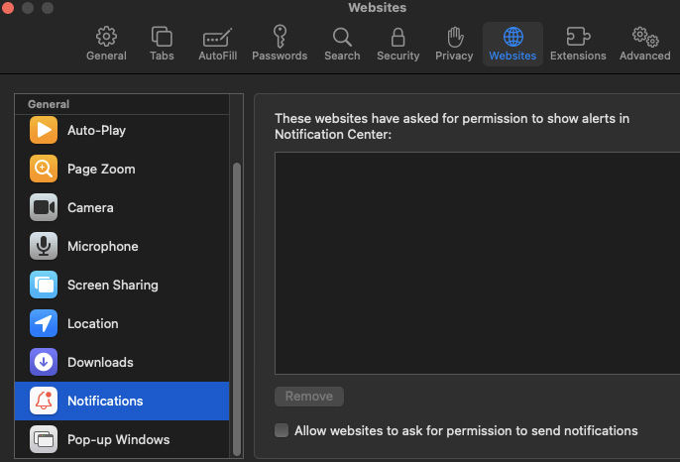Enable websites asking for notification permission
This screenshot has width=680, height=462.
(x=282, y=430)
